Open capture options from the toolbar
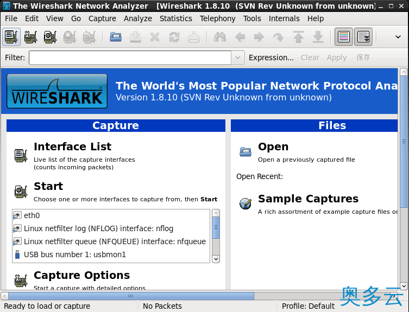Screen dimensions: 409x312 [x=31, y=37]
